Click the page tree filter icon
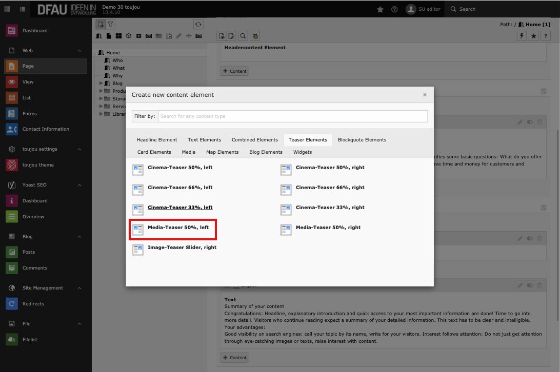This screenshot has height=372, width=560. (x=110, y=24)
